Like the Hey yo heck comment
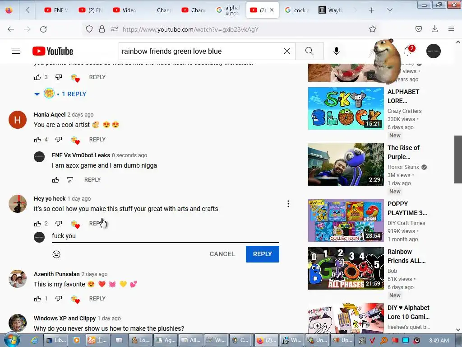Image resolution: width=462 pixels, height=347 pixels. (x=37, y=224)
